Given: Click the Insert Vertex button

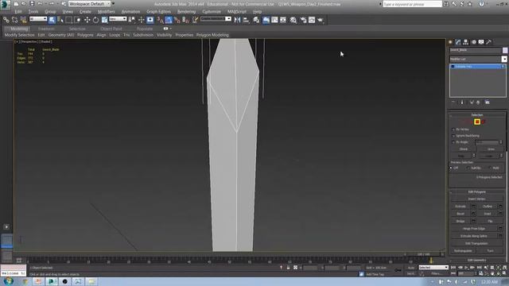Looking at the screenshot, I should [476, 199].
